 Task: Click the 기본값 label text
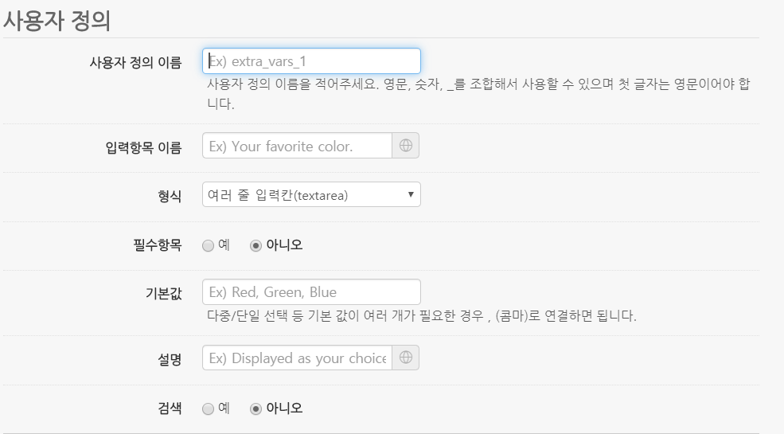click(x=164, y=292)
